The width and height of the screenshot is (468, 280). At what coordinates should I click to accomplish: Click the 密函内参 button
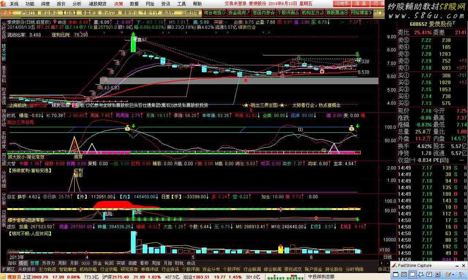(x=264, y=12)
